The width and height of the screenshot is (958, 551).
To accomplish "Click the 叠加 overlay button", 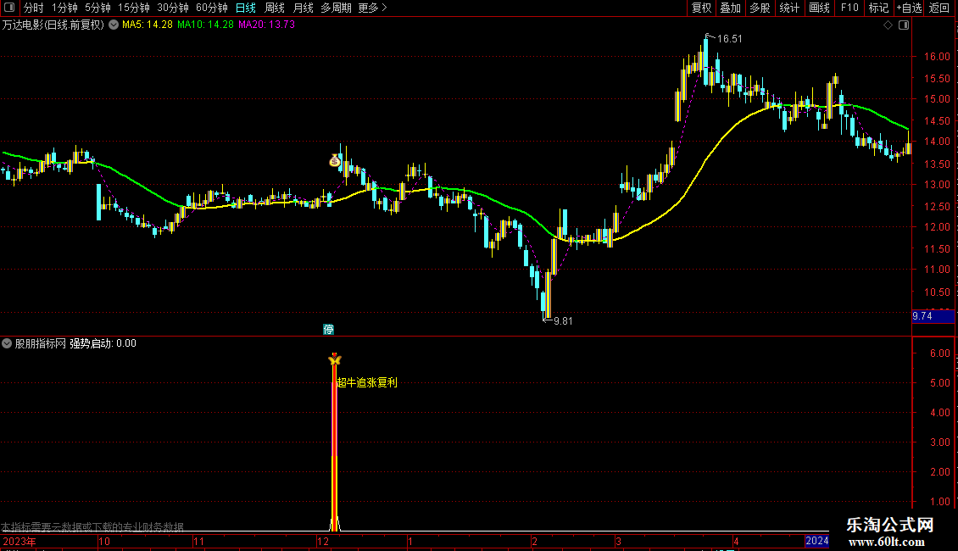I will pyautogui.click(x=730, y=8).
